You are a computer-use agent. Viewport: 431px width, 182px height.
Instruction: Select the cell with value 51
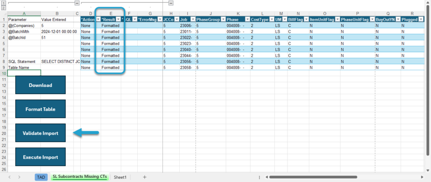(57, 37)
